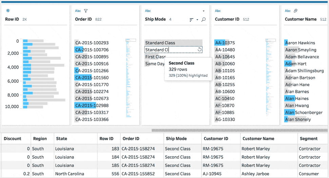
Task: Select the First Class value in Ship Mode
Action: [x=155, y=57]
